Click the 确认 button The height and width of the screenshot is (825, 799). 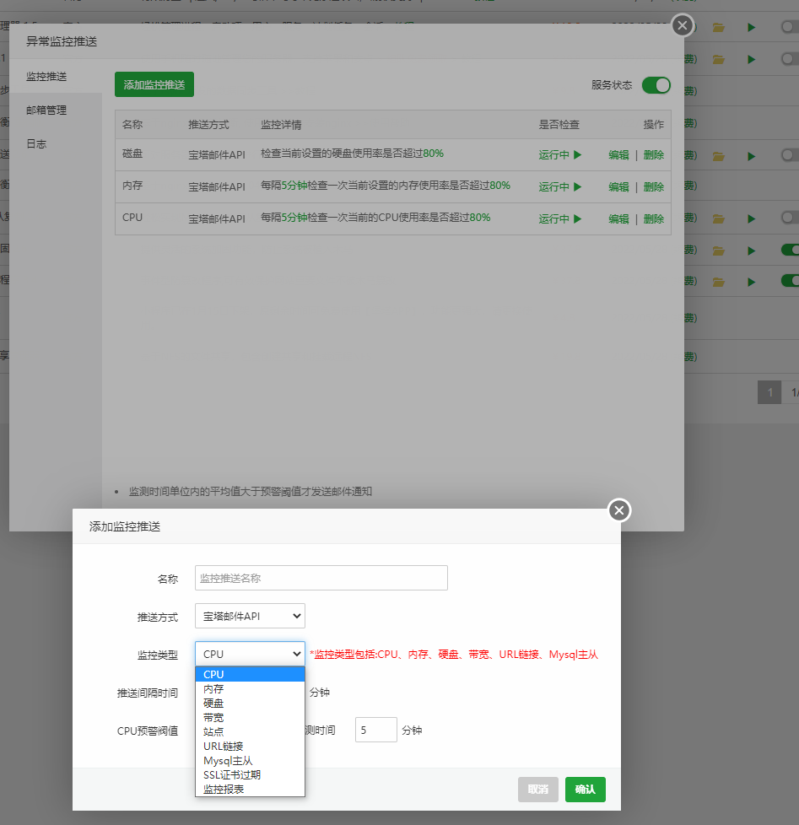click(586, 790)
